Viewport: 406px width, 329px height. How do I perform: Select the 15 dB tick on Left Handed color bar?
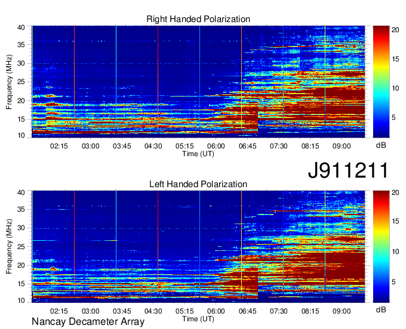point(395,222)
